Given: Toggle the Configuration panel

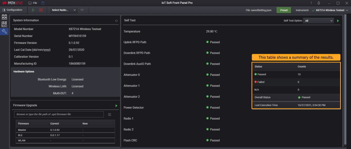Looking at the screenshot, I should pyautogui.click(x=12, y=10).
